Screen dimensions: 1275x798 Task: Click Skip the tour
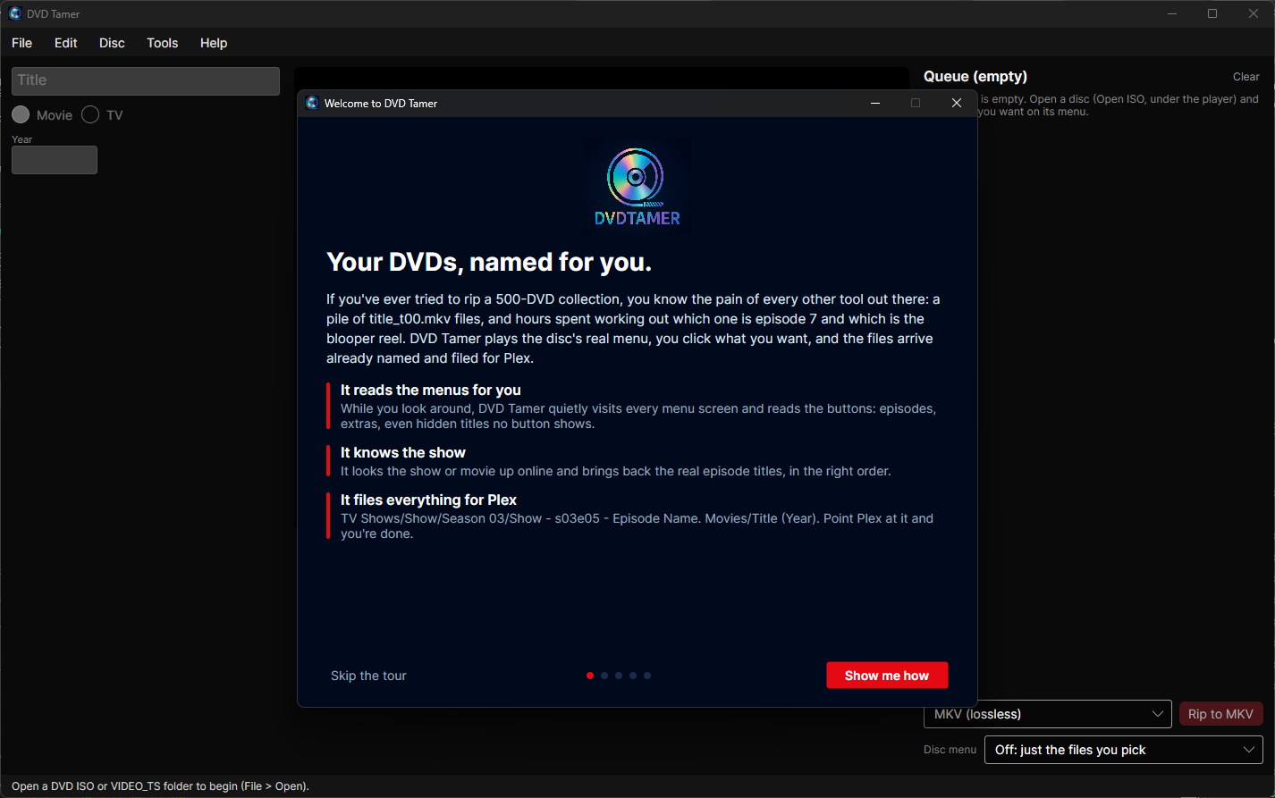368,676
